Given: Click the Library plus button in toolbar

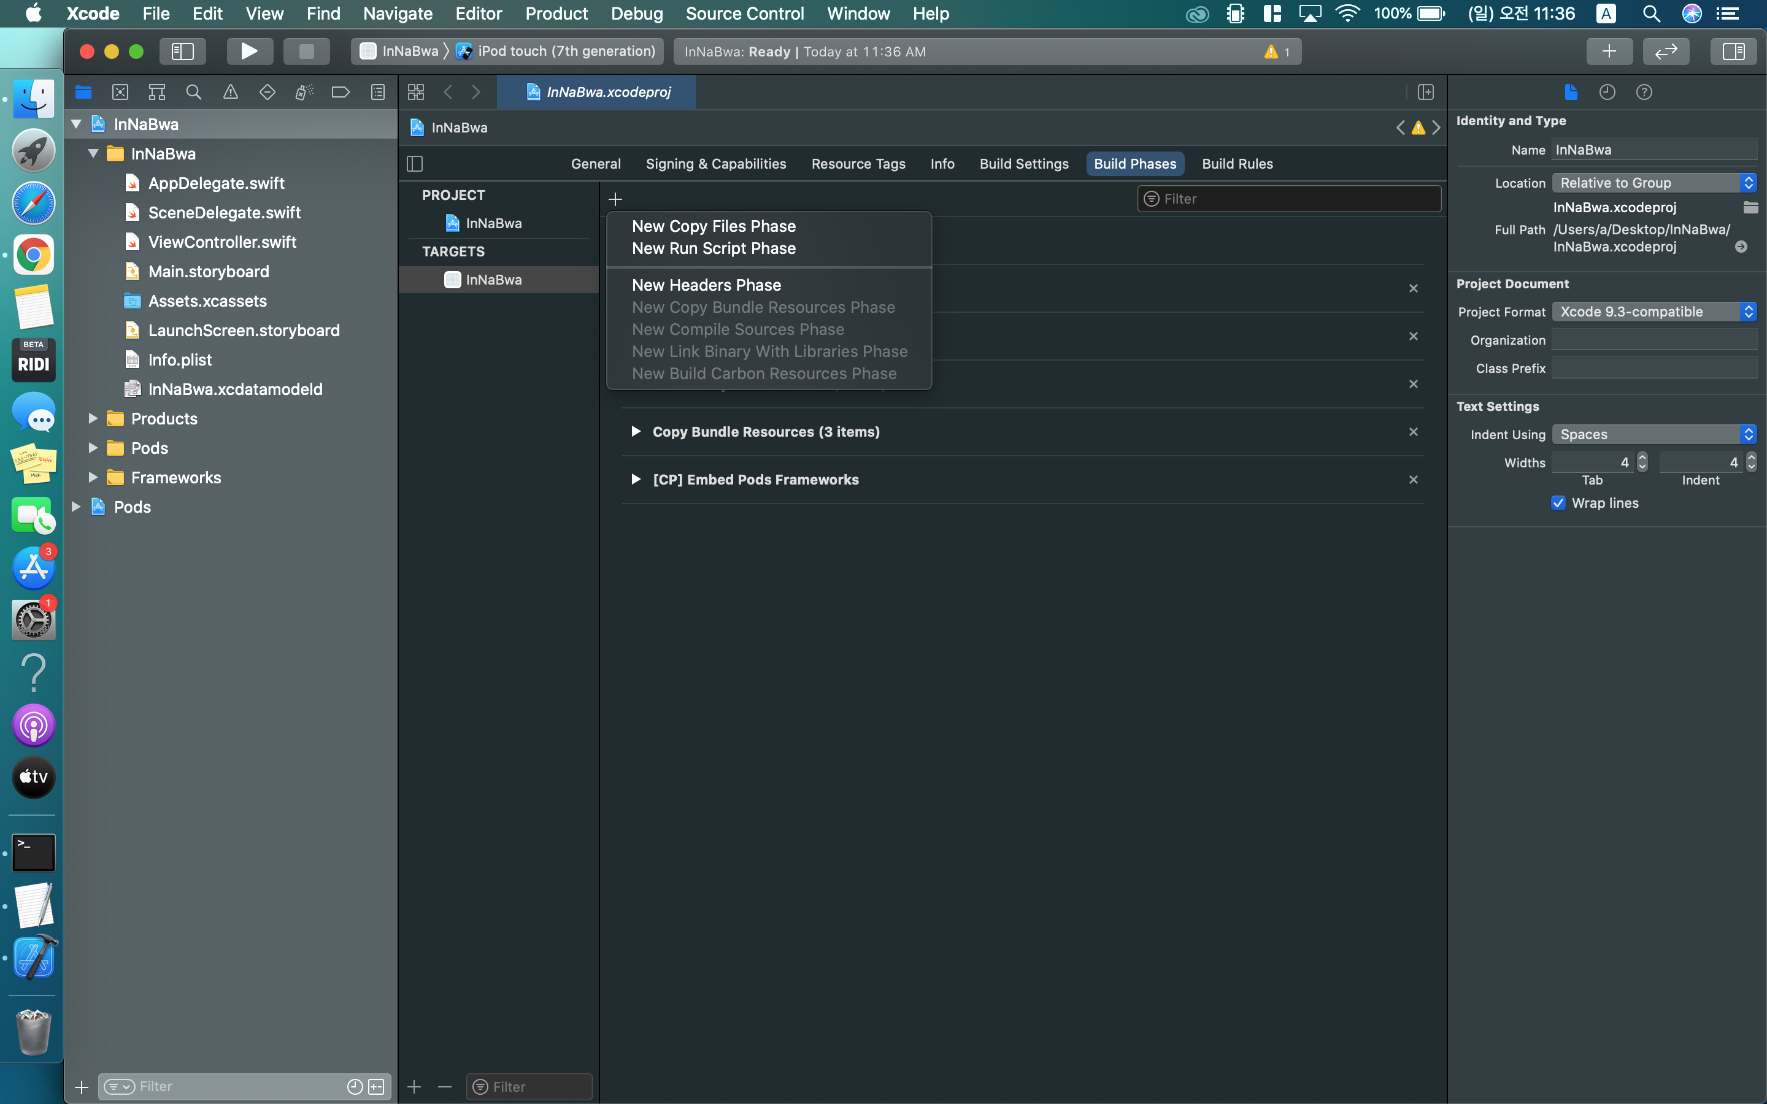Looking at the screenshot, I should pyautogui.click(x=1609, y=51).
